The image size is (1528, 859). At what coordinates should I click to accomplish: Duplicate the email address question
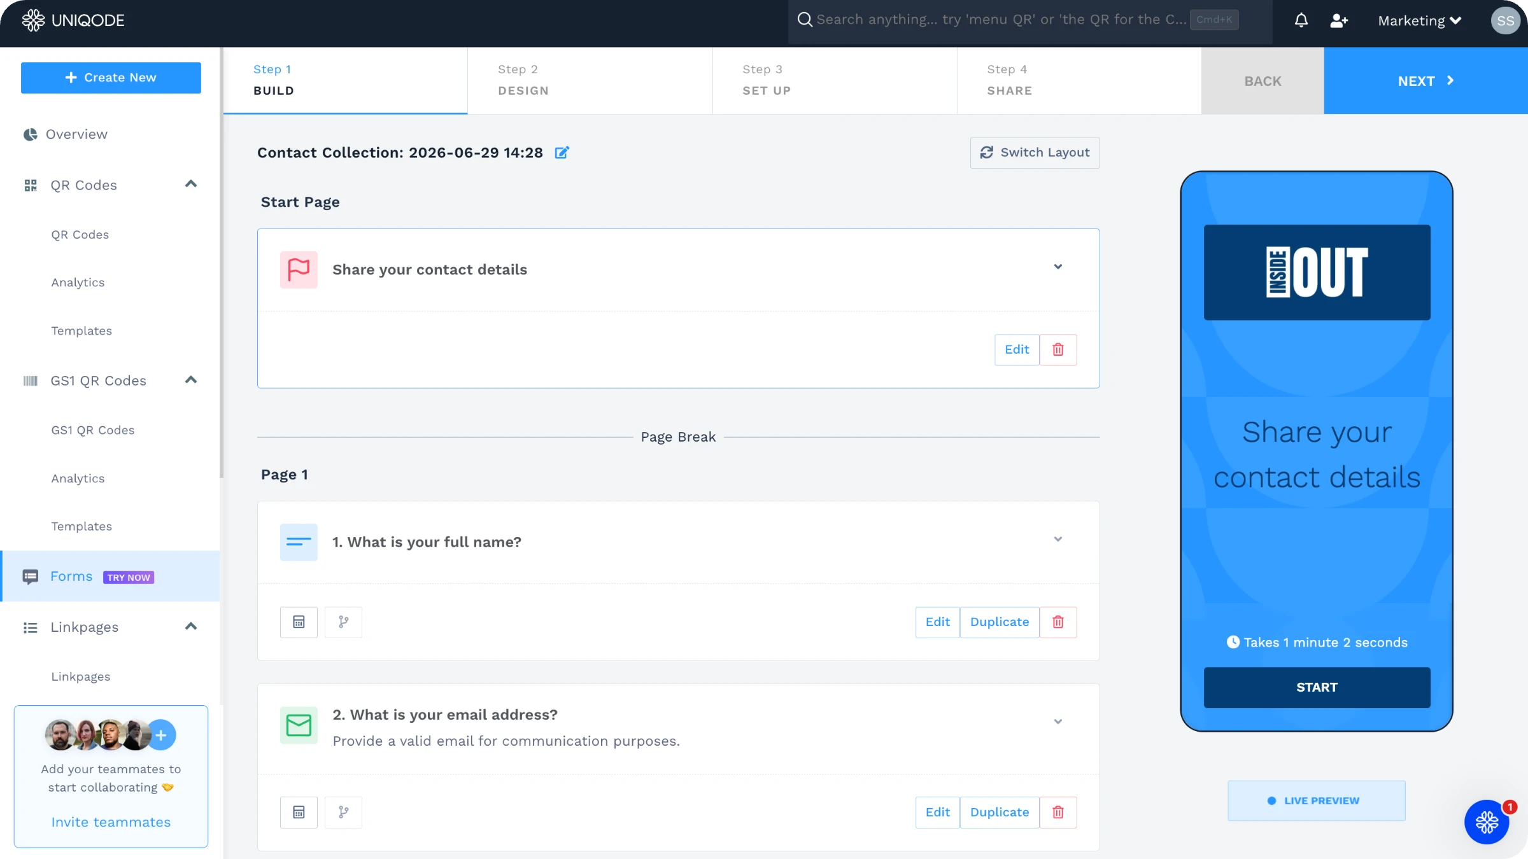1000,812
